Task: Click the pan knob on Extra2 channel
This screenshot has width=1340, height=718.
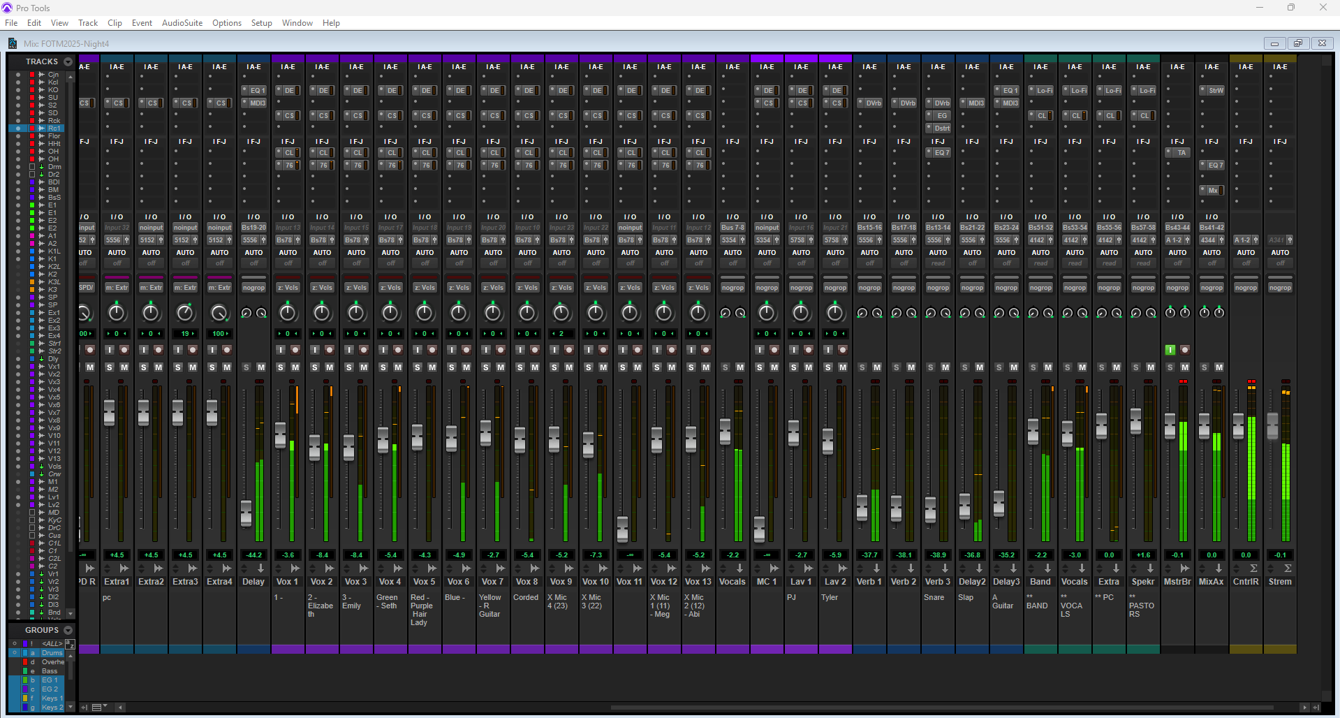Action: point(151,313)
